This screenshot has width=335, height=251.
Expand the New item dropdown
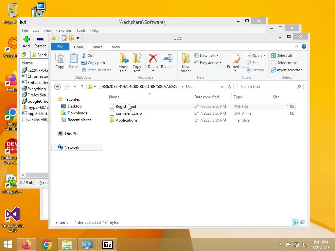[x=218, y=56]
